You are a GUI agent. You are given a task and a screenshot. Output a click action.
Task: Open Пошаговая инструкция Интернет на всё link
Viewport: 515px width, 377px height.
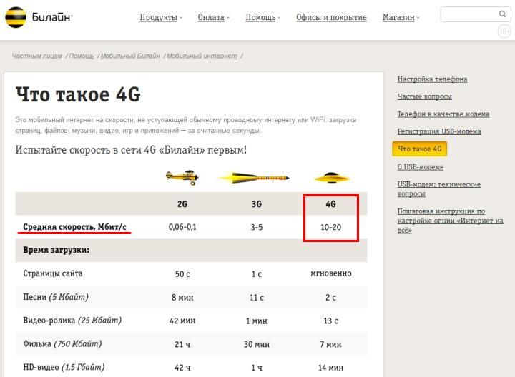pyautogui.click(x=451, y=221)
